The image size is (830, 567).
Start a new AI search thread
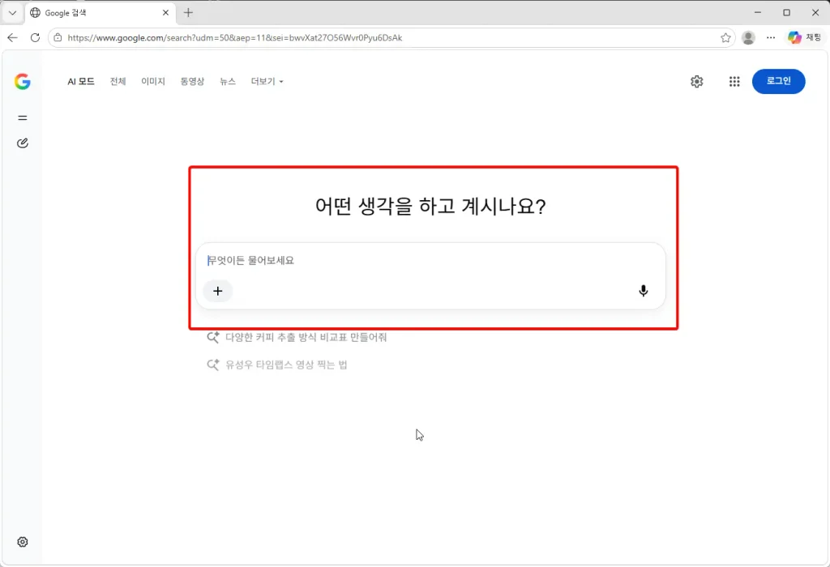[x=22, y=143]
